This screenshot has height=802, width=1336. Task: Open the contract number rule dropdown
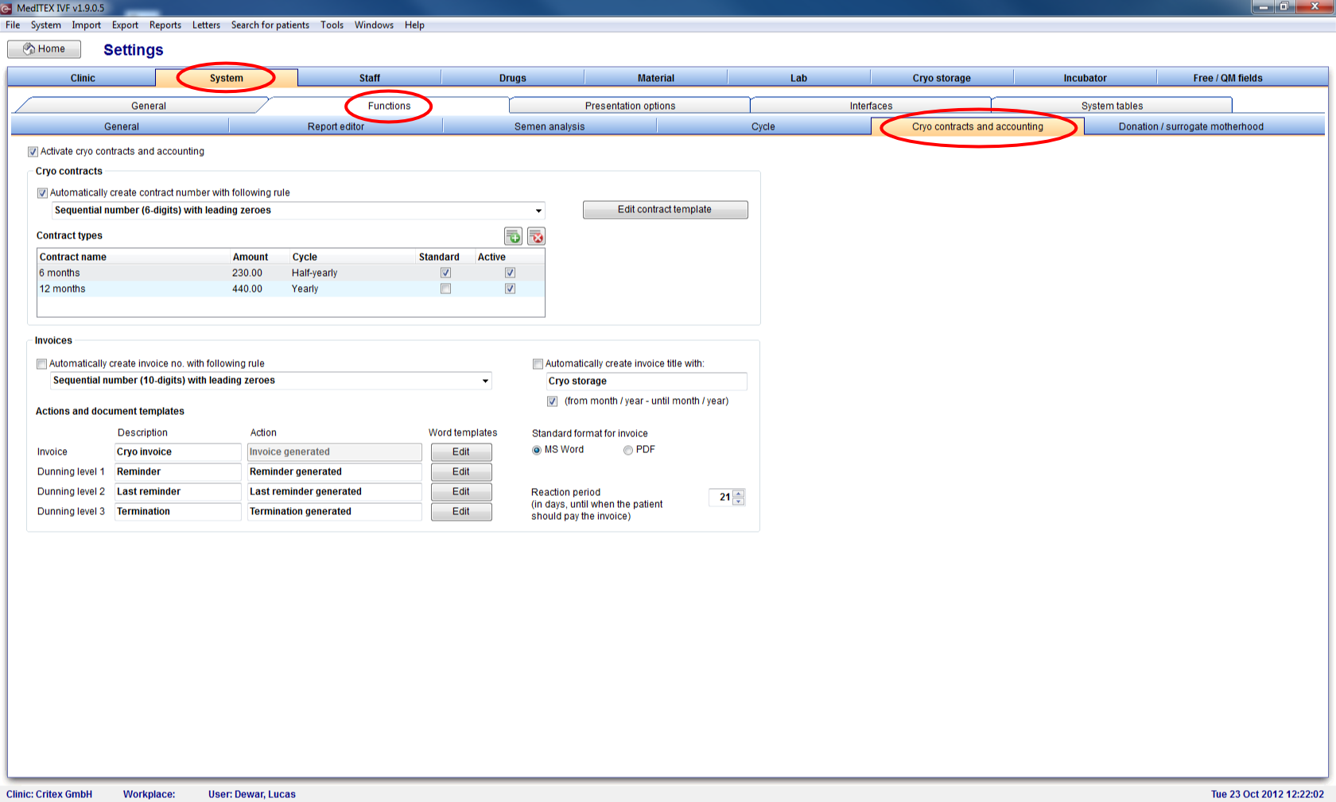[538, 211]
